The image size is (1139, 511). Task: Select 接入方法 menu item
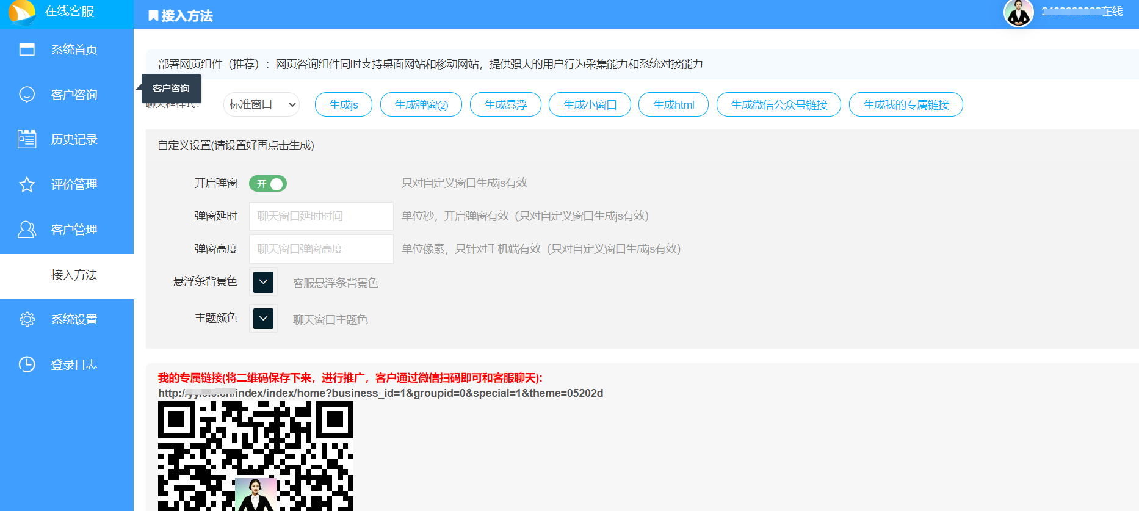coord(67,275)
